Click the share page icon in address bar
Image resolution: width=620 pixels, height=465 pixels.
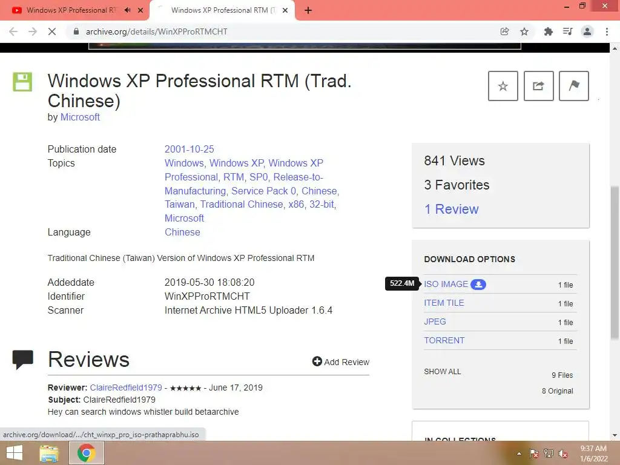(504, 31)
